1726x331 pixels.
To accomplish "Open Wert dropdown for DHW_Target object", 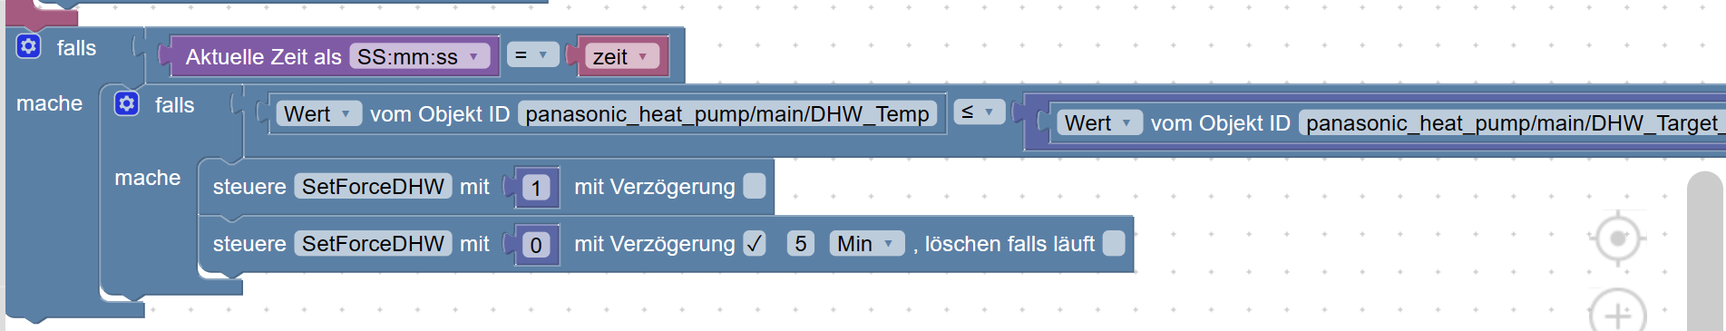I will coord(1099,122).
